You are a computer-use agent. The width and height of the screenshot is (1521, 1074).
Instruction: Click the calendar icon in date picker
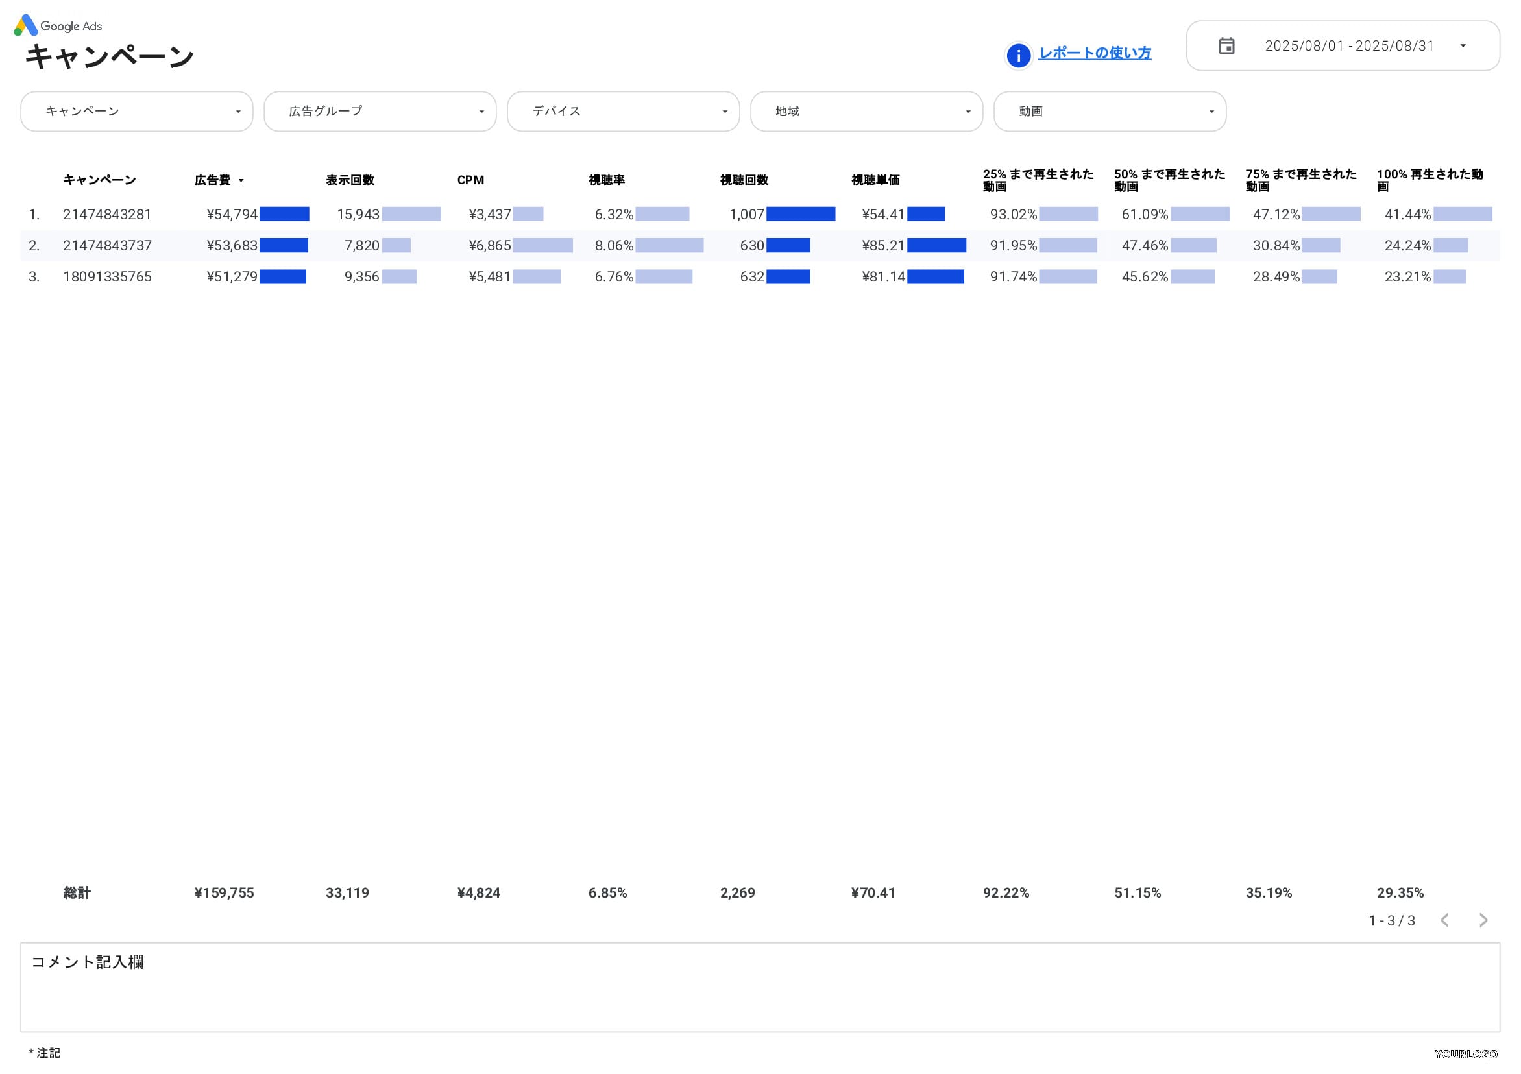[1226, 45]
